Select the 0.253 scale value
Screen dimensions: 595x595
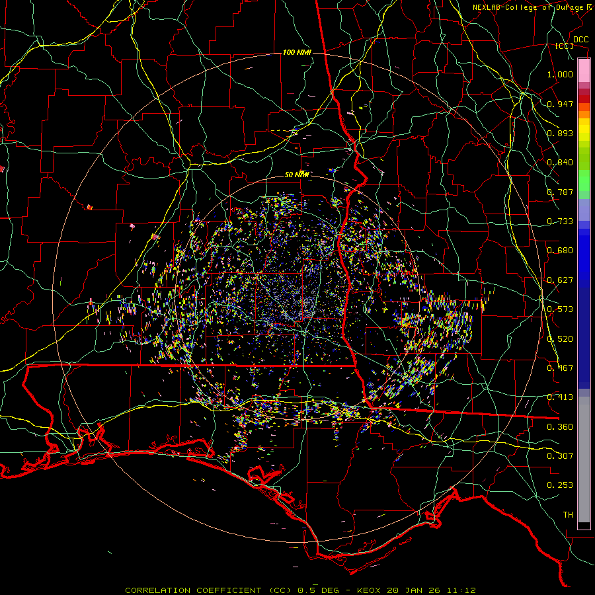560,485
